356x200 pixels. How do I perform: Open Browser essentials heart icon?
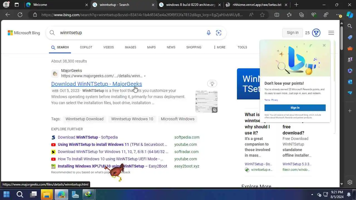click(x=314, y=15)
